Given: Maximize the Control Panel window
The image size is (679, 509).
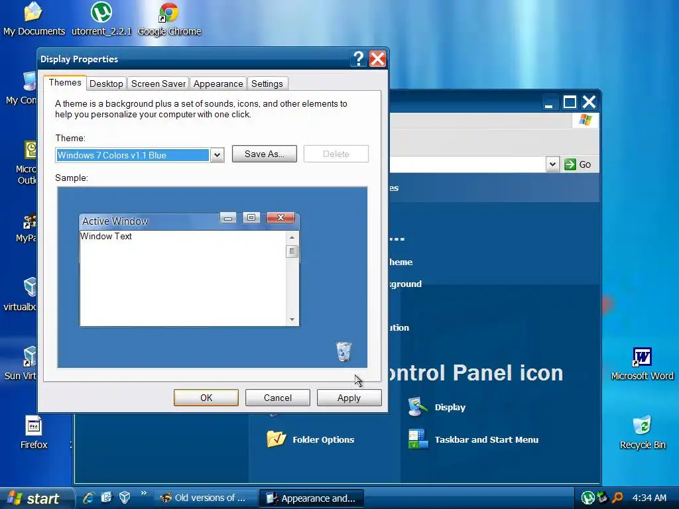Looking at the screenshot, I should (x=570, y=102).
